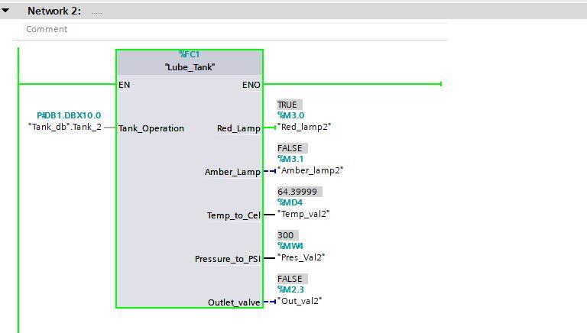Select the %M3.0 address label
Viewport: 587px width, 333px height.
click(291, 115)
